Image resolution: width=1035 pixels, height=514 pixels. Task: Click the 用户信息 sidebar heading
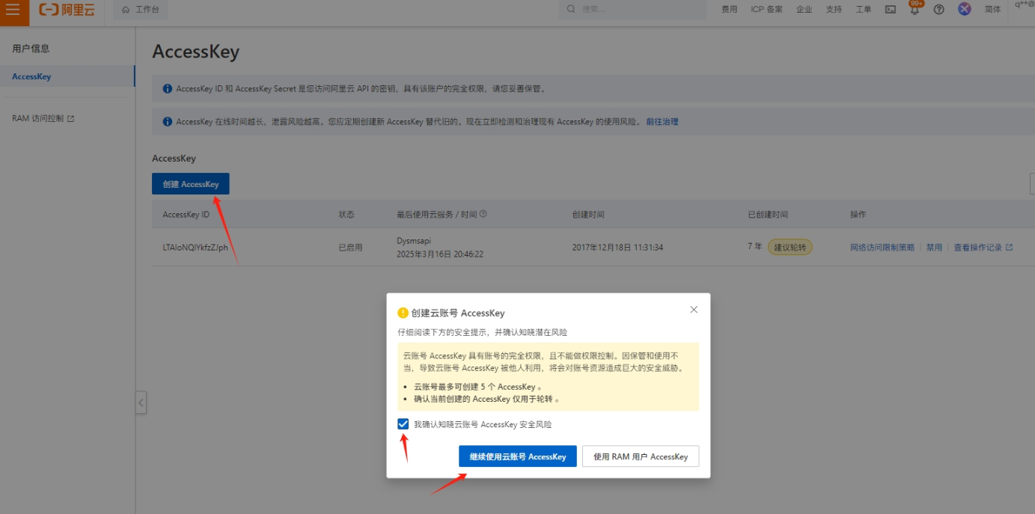tap(31, 49)
